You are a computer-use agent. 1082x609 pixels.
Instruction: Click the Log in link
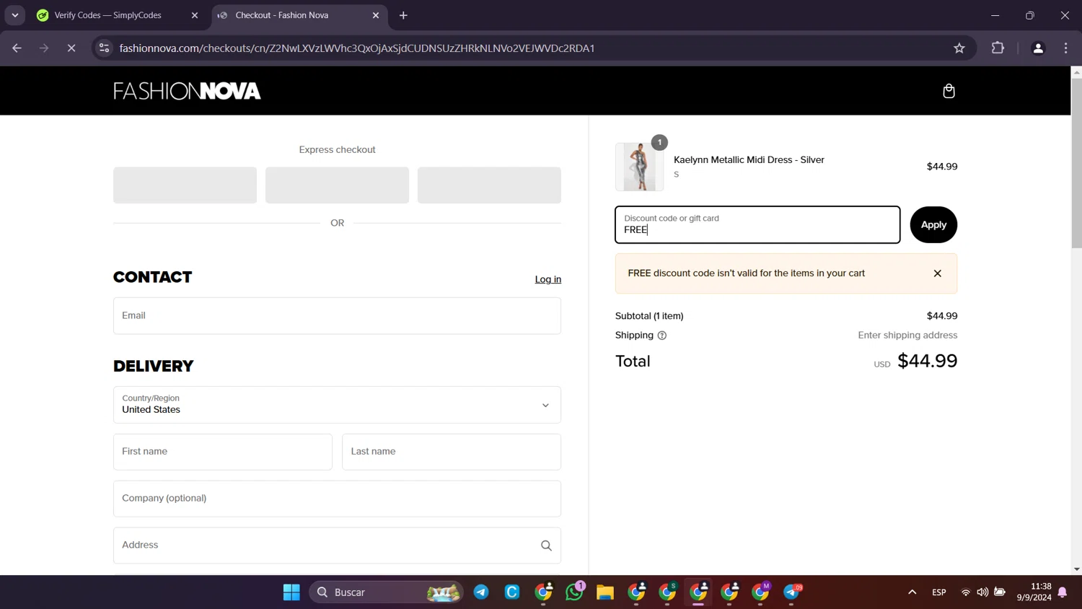(547, 279)
